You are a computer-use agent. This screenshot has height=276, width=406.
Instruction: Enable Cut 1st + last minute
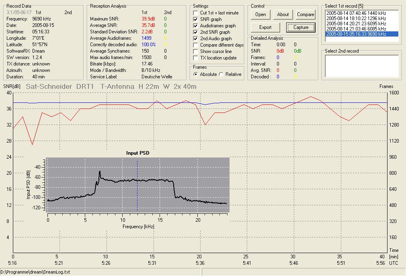click(195, 13)
